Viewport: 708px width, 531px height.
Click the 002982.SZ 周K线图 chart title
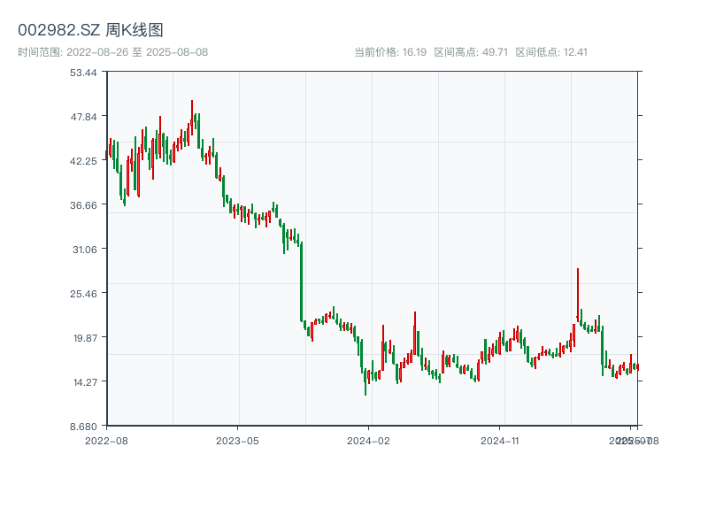tap(90, 31)
